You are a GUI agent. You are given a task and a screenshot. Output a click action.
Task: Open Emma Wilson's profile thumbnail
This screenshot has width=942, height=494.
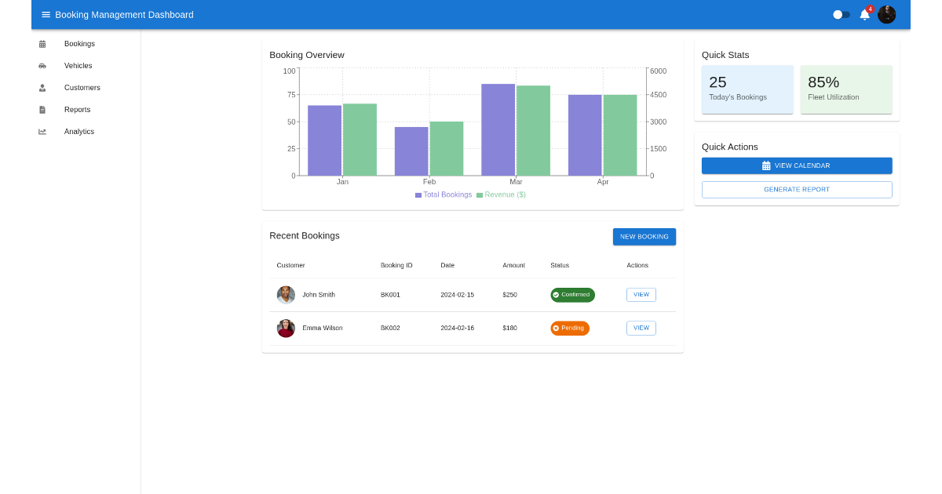[286, 328]
